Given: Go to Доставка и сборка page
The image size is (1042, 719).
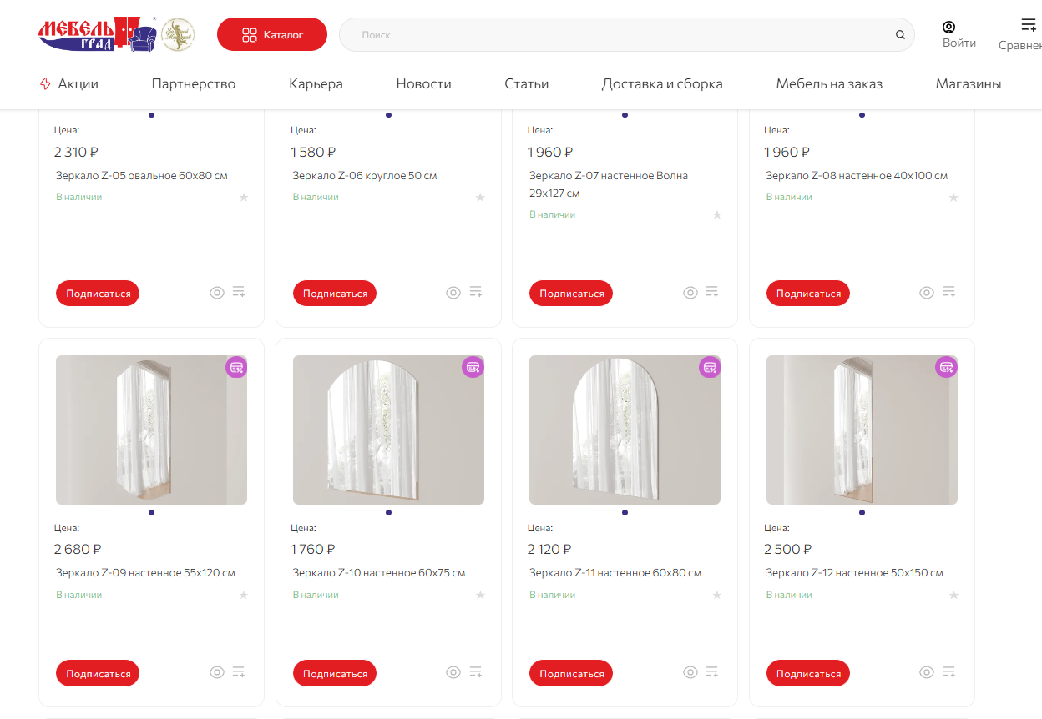Looking at the screenshot, I should [x=662, y=83].
